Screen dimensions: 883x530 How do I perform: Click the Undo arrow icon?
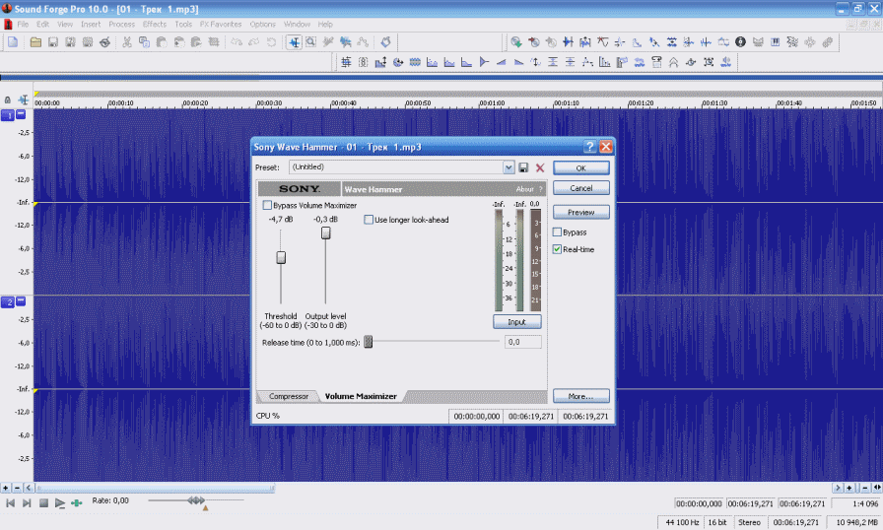pos(237,42)
